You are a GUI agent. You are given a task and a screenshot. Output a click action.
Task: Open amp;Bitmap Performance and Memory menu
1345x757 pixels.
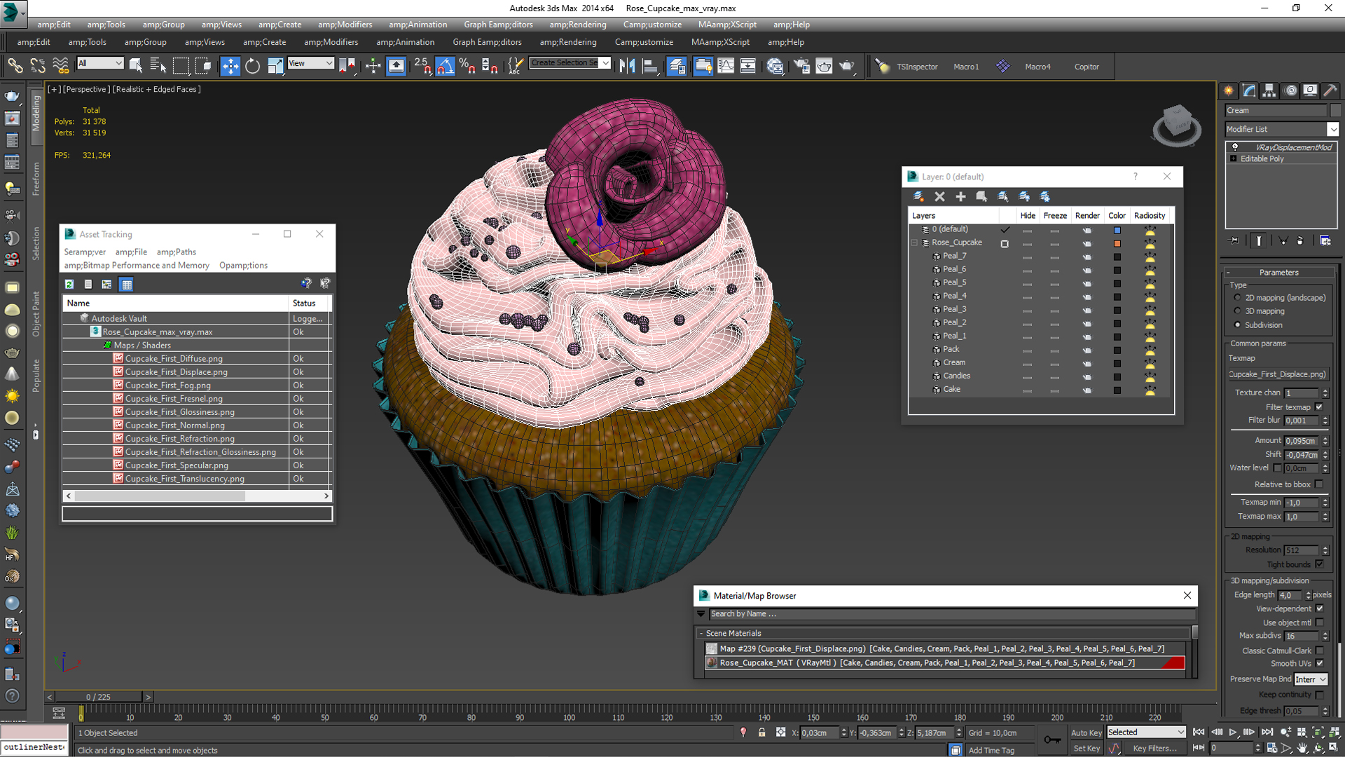pos(137,265)
